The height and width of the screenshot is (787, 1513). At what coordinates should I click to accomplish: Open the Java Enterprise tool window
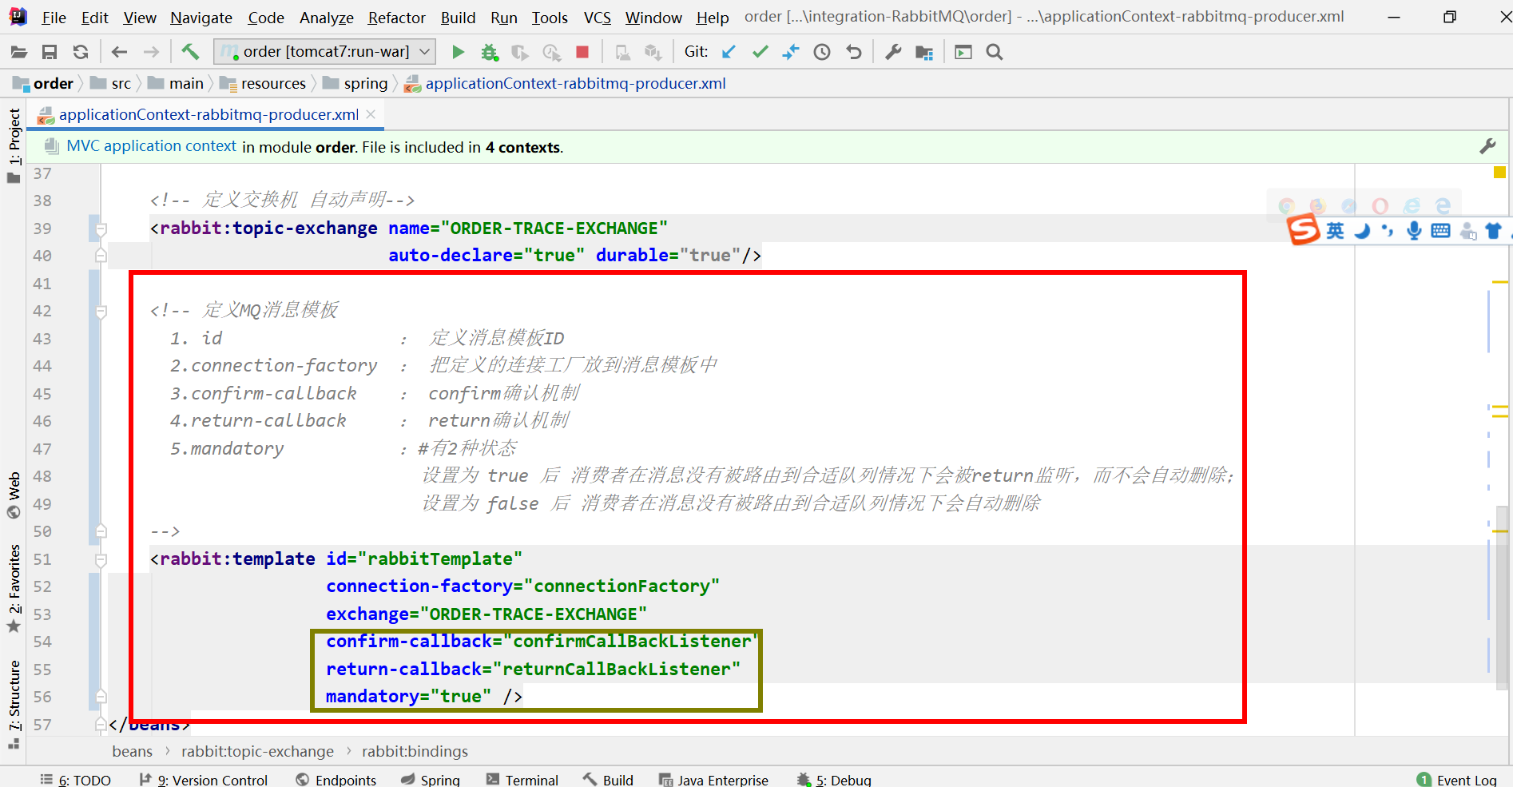[713, 780]
